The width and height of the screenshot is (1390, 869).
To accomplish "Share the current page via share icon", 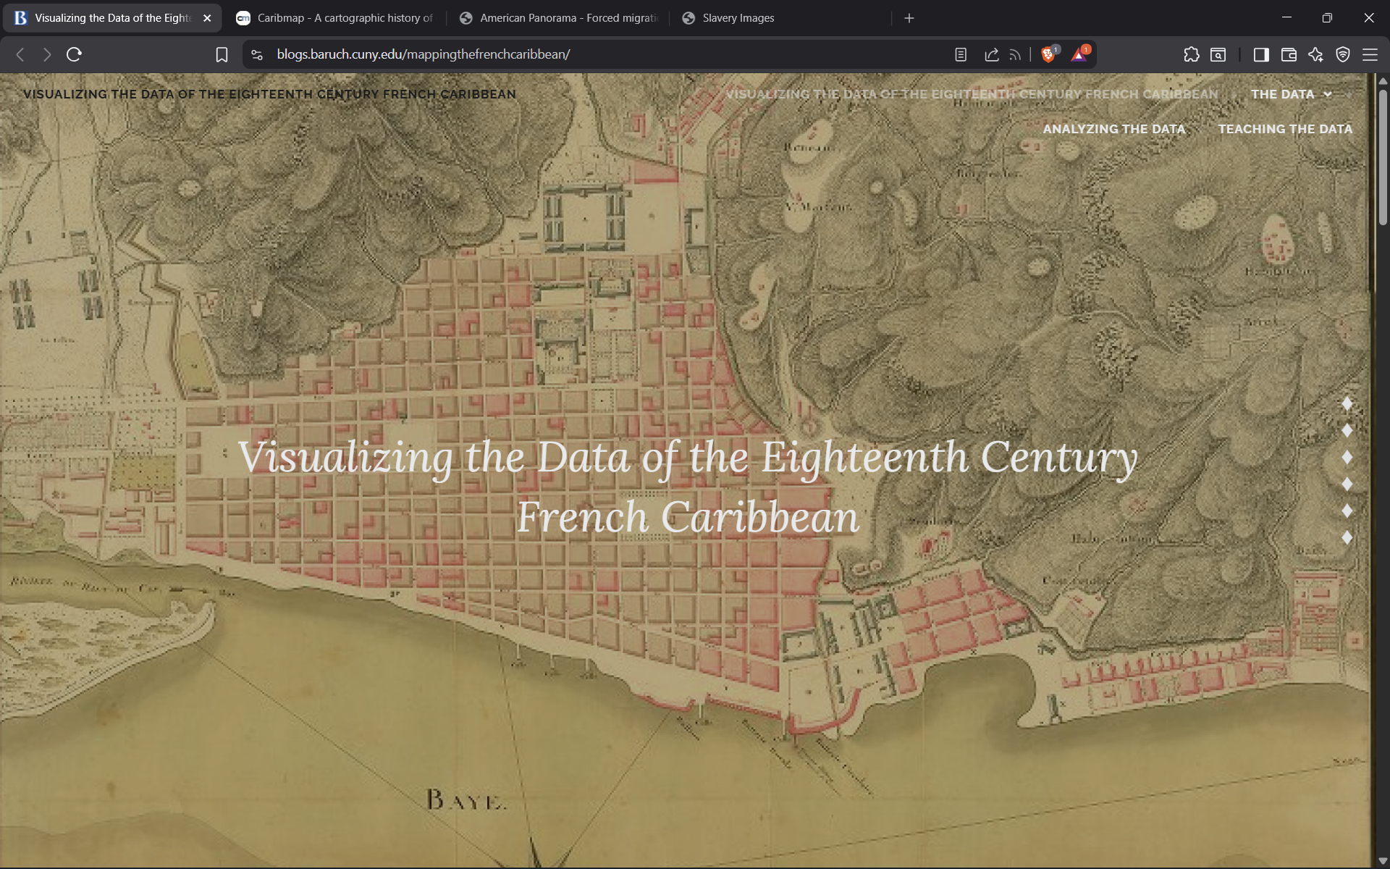I will [992, 54].
